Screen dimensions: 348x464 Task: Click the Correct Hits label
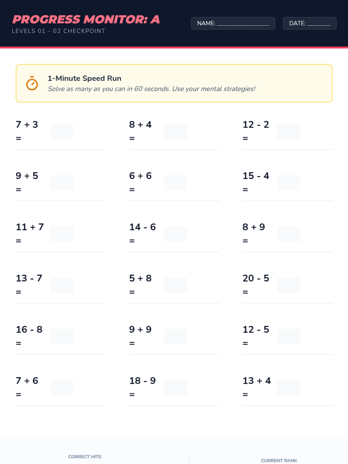click(85, 456)
